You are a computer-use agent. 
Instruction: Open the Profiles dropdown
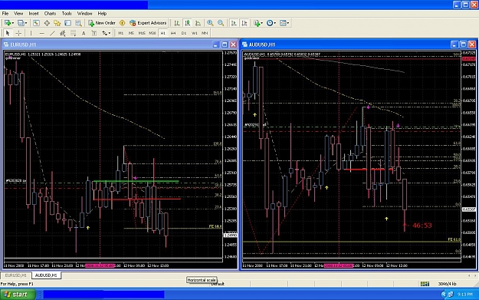point(22,23)
